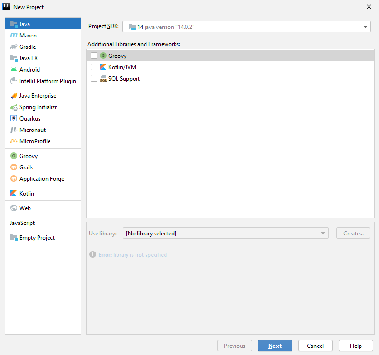Open the Project SDK dropdown arrow

(x=365, y=27)
